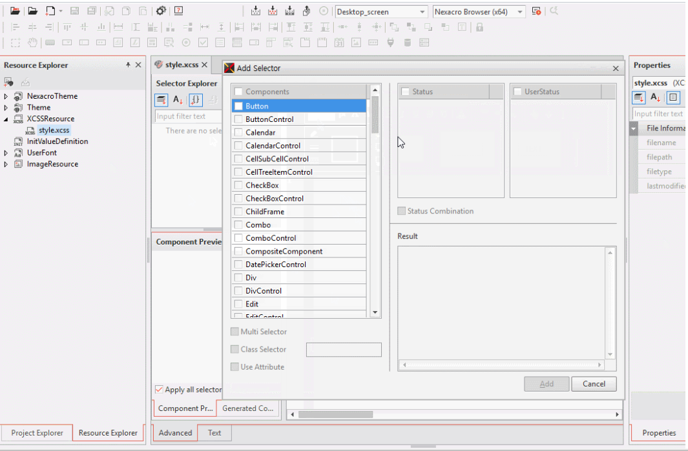Click Properties panel categorized view icon
The height and width of the screenshot is (451, 688).
[638, 97]
